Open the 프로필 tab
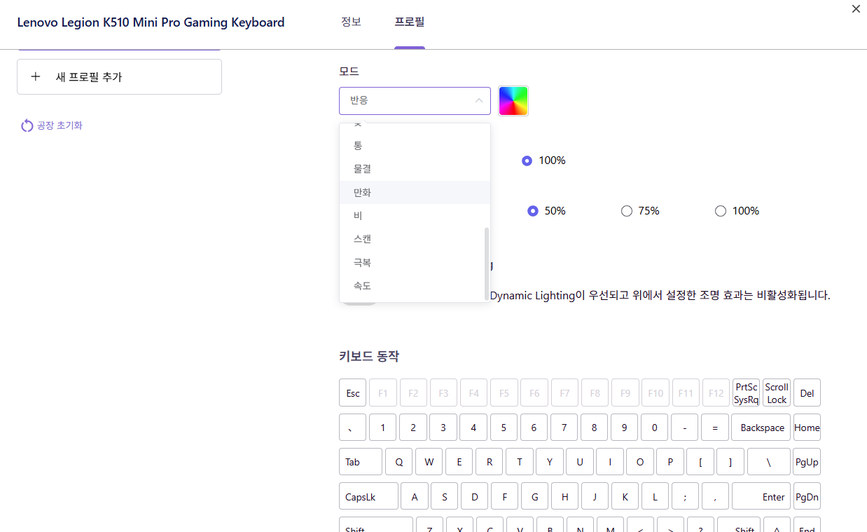The height and width of the screenshot is (532, 867). [410, 22]
